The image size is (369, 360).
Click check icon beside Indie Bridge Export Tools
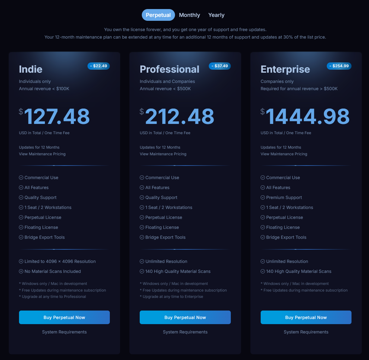(x=21, y=237)
